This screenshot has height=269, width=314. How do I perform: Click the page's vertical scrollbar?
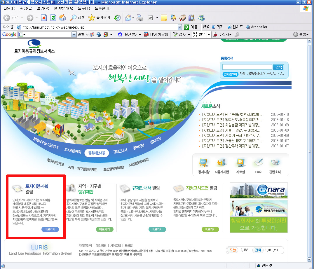coord(311,146)
